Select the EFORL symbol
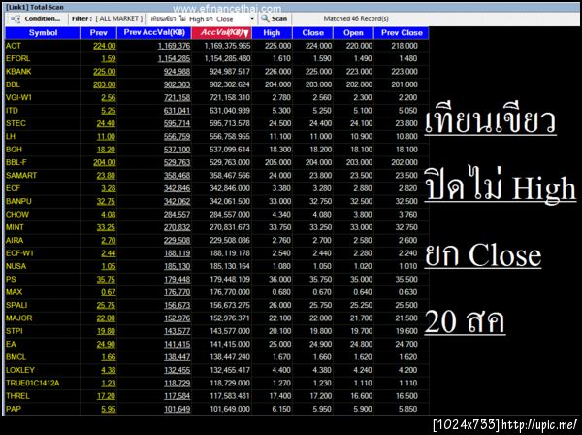Viewport: 582px width, 435px height. 17,58
